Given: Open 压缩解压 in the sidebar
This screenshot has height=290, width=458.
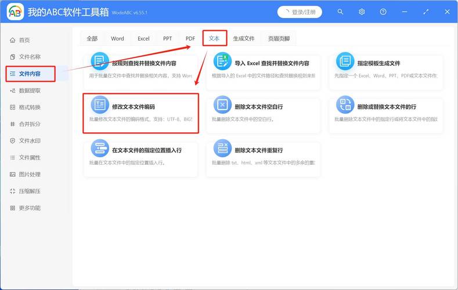Looking at the screenshot, I should [30, 191].
